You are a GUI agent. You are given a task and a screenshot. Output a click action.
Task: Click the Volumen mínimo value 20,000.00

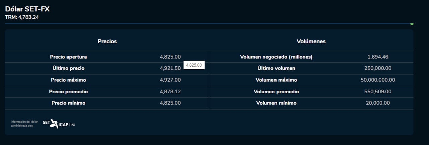click(x=378, y=103)
